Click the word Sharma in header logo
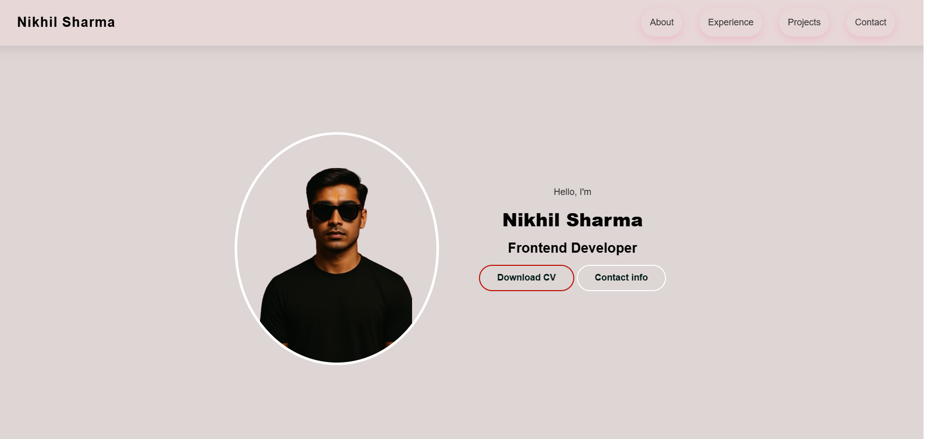The image size is (925, 439). pyautogui.click(x=88, y=22)
